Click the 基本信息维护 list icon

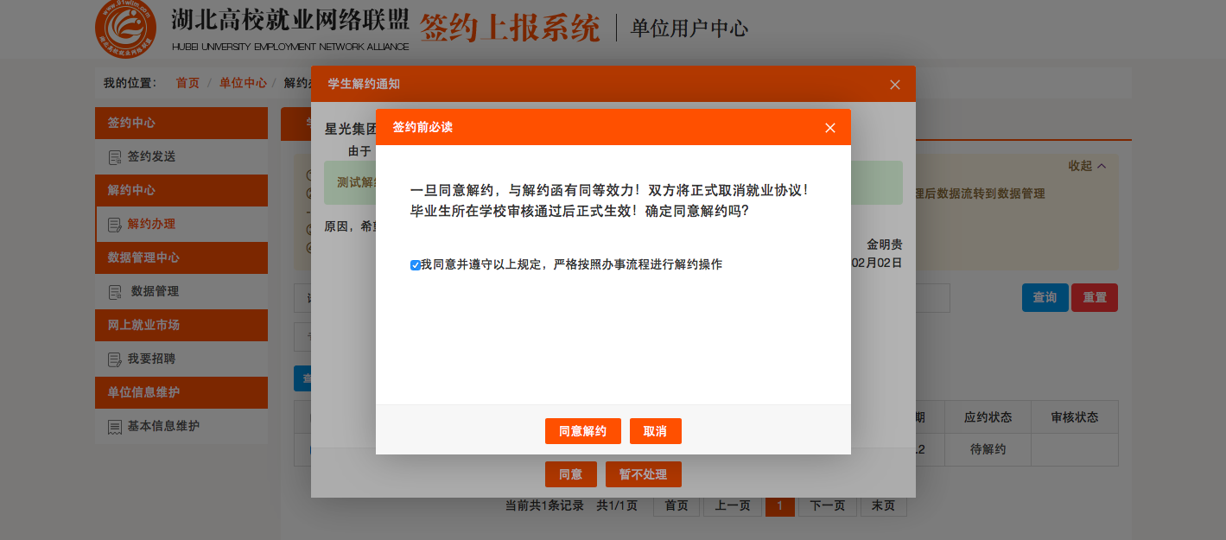(x=115, y=427)
